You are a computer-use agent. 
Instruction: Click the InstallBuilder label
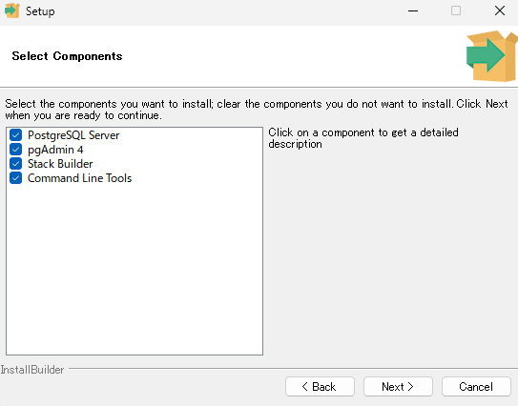(x=32, y=370)
